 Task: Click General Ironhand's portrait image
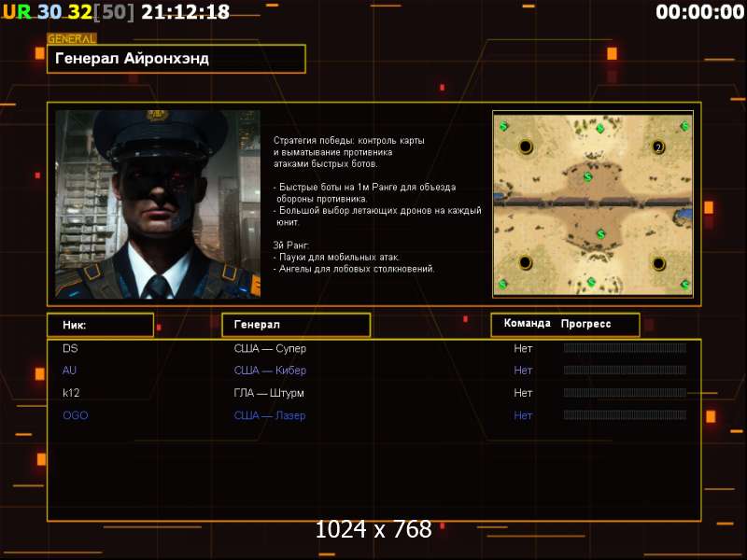coord(158,204)
